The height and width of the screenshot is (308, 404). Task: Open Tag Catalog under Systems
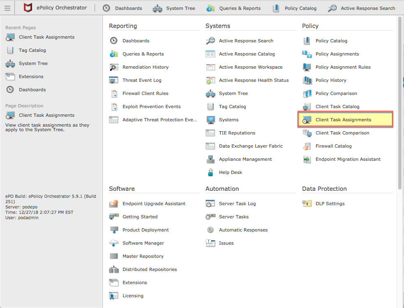(232, 107)
